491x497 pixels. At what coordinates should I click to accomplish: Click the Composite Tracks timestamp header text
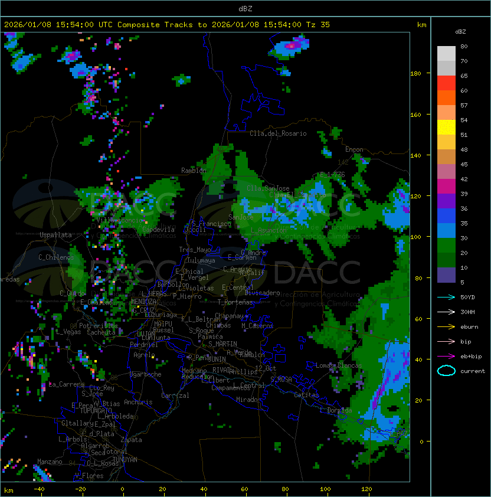tap(166, 25)
